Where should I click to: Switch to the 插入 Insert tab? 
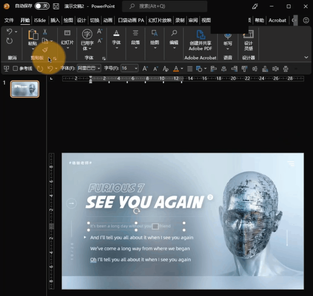coord(55,20)
